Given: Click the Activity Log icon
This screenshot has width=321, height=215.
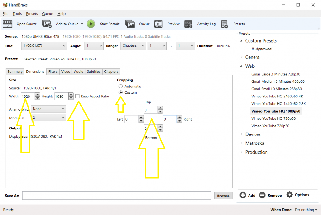Looking at the screenshot, I should (x=188, y=24).
